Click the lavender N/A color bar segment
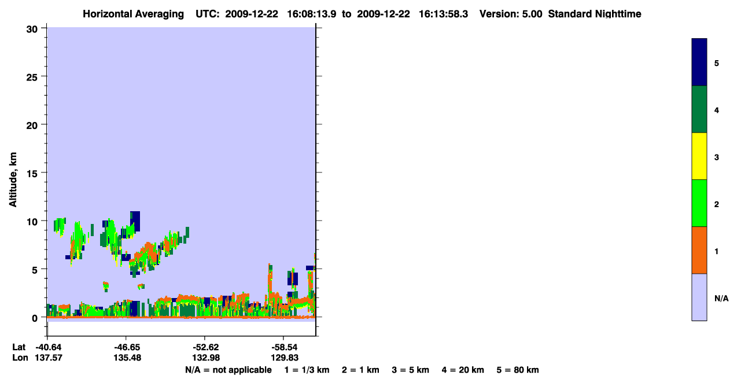Screen dimensions: 752x386 point(699,297)
